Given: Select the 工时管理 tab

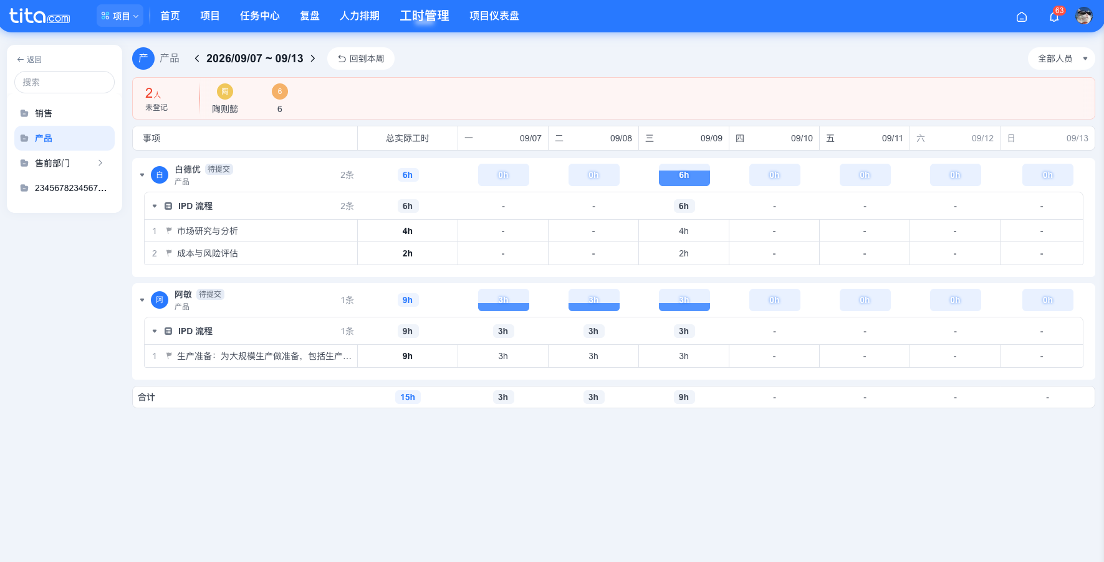Looking at the screenshot, I should pyautogui.click(x=425, y=16).
